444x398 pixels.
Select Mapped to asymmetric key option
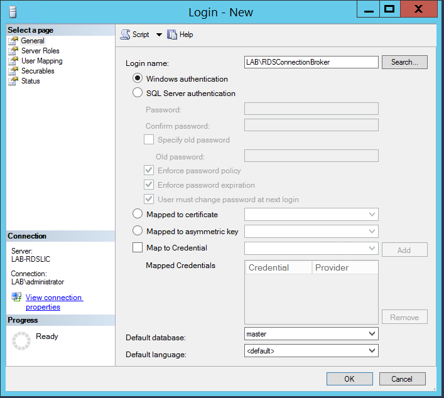(138, 231)
